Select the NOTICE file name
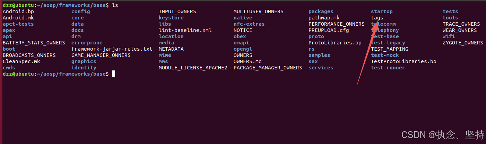486x144 pixels. tap(243, 30)
